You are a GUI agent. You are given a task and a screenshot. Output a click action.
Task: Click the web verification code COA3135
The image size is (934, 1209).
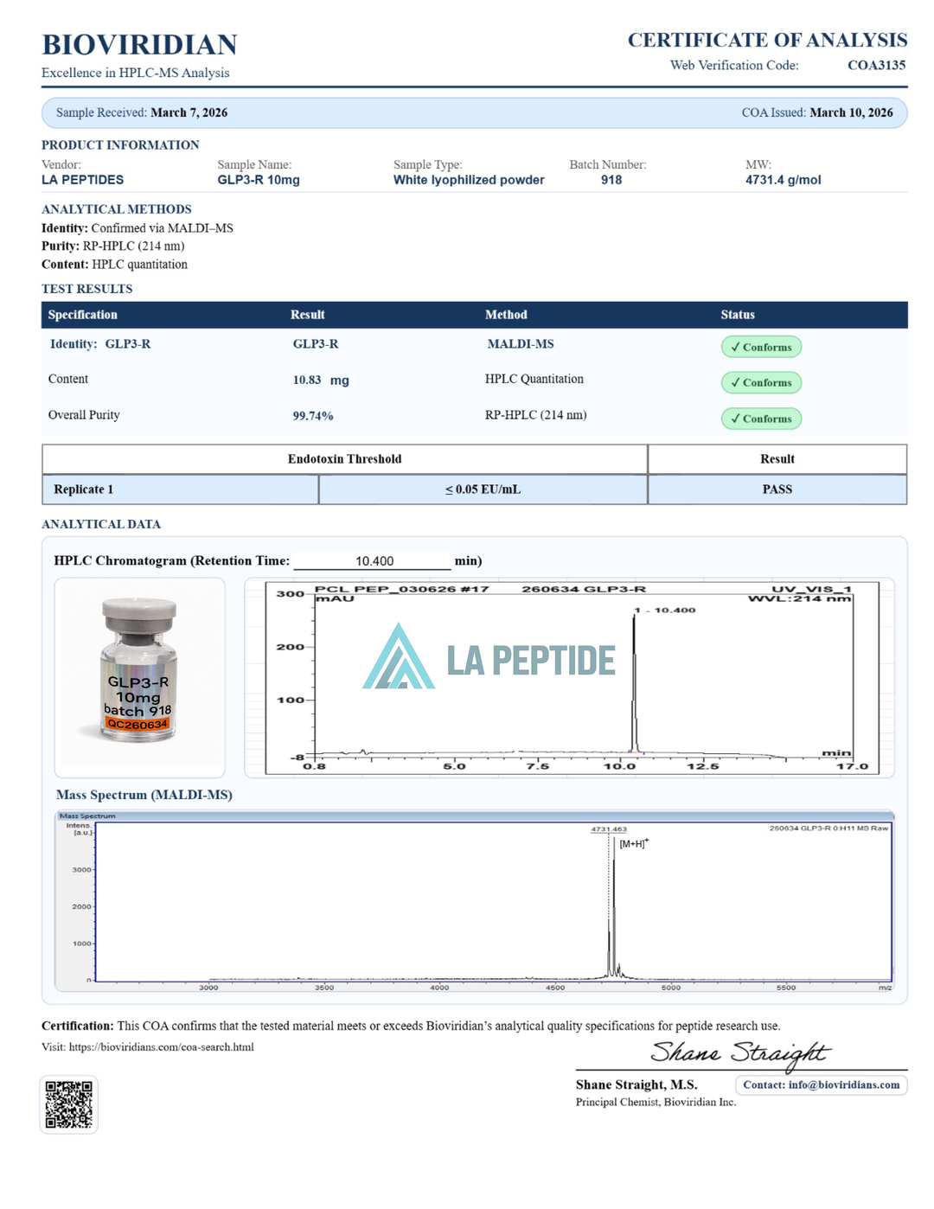877,65
